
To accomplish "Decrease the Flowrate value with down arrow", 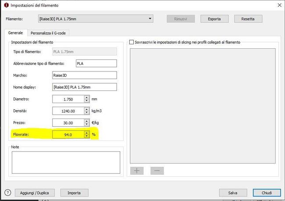I will pyautogui.click(x=87, y=136).
